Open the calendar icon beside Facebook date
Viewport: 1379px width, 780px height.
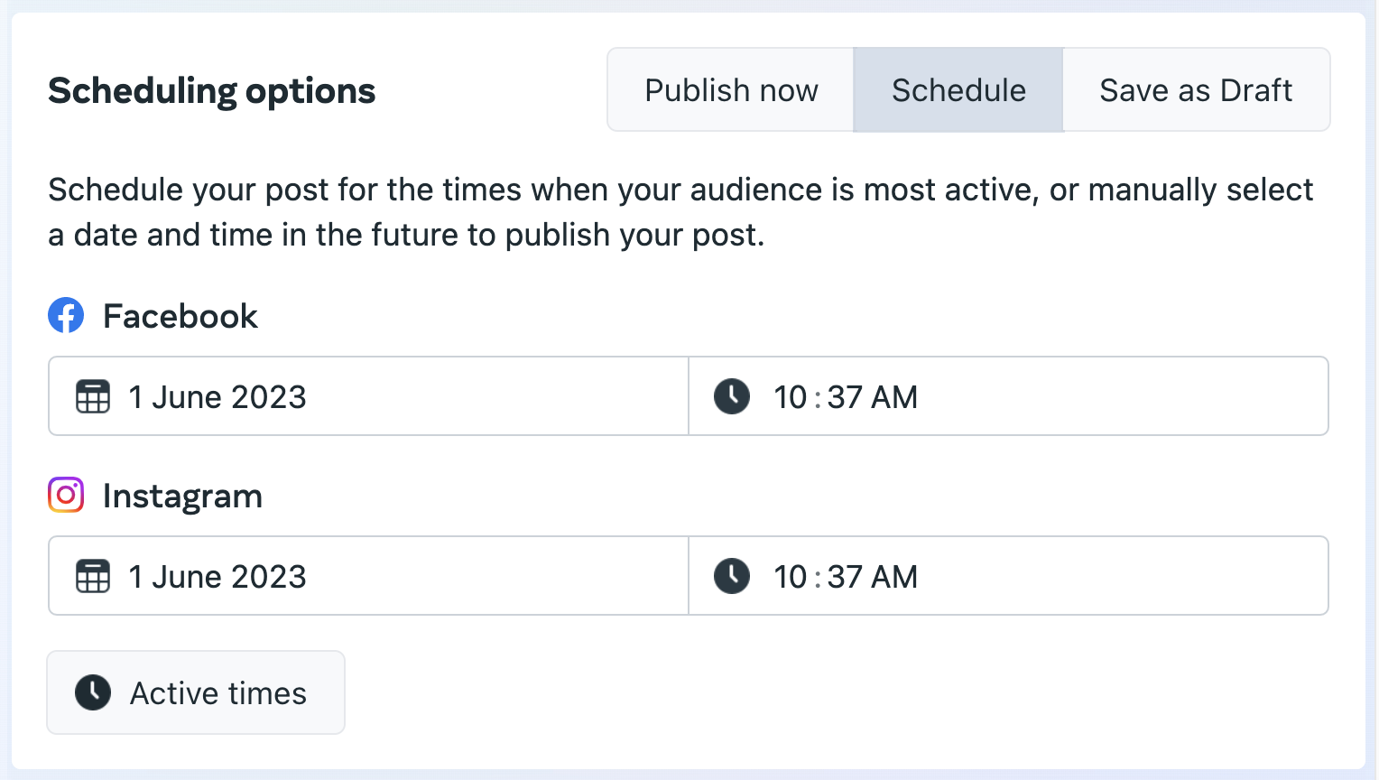pyautogui.click(x=92, y=396)
